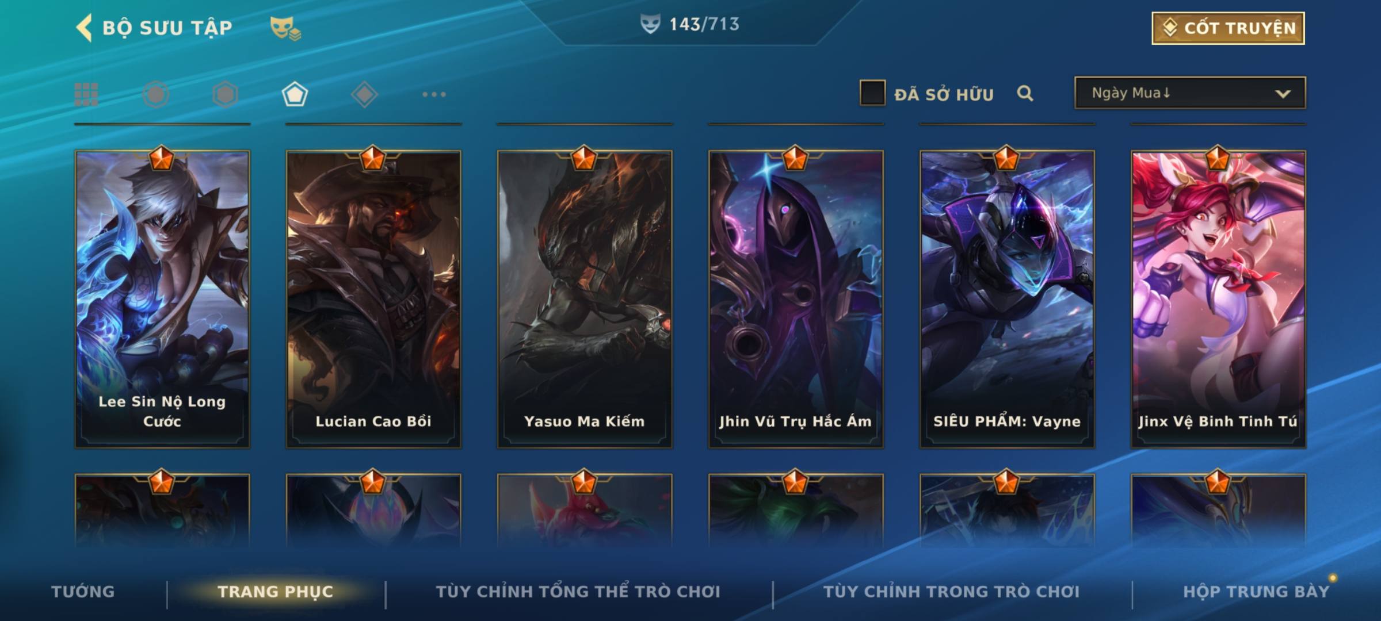Select the diamond rarity filter icon
This screenshot has height=621, width=1381.
click(x=364, y=94)
